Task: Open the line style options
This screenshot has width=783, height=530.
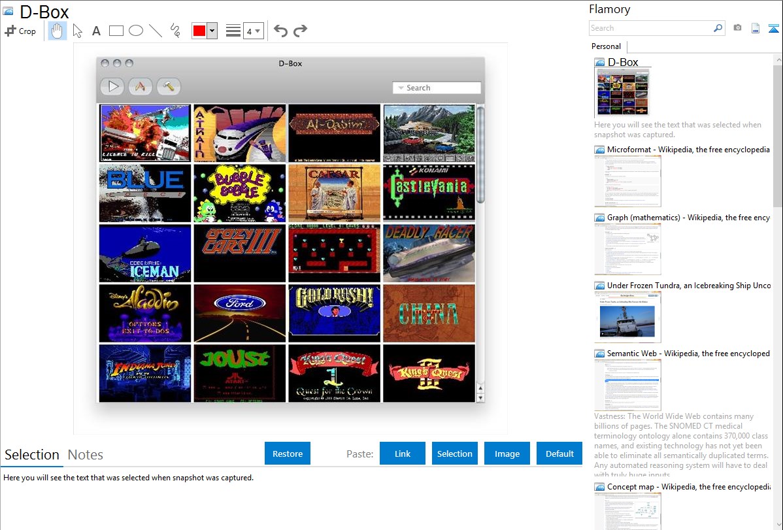Action: point(233,31)
